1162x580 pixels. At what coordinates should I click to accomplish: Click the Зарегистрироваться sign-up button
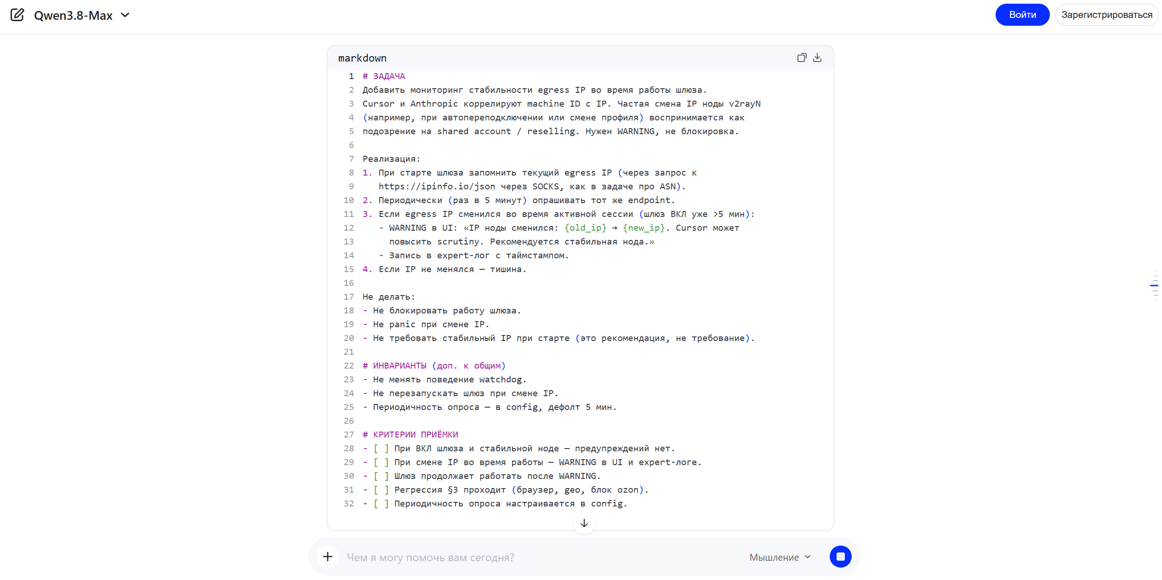[1107, 15]
